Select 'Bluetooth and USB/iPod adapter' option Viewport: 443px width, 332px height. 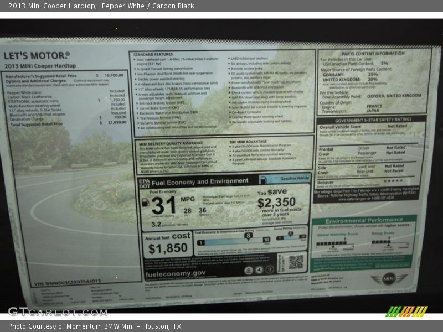(x=37, y=115)
